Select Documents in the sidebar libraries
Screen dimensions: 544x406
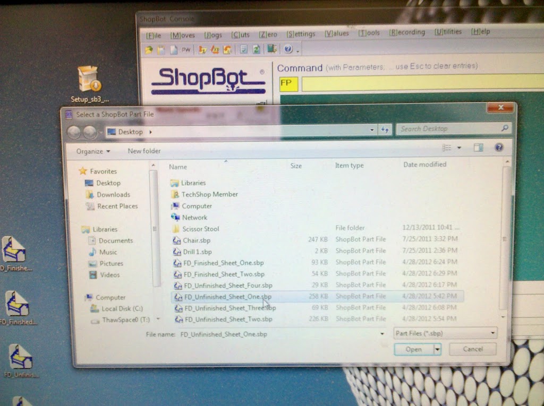[x=110, y=240]
